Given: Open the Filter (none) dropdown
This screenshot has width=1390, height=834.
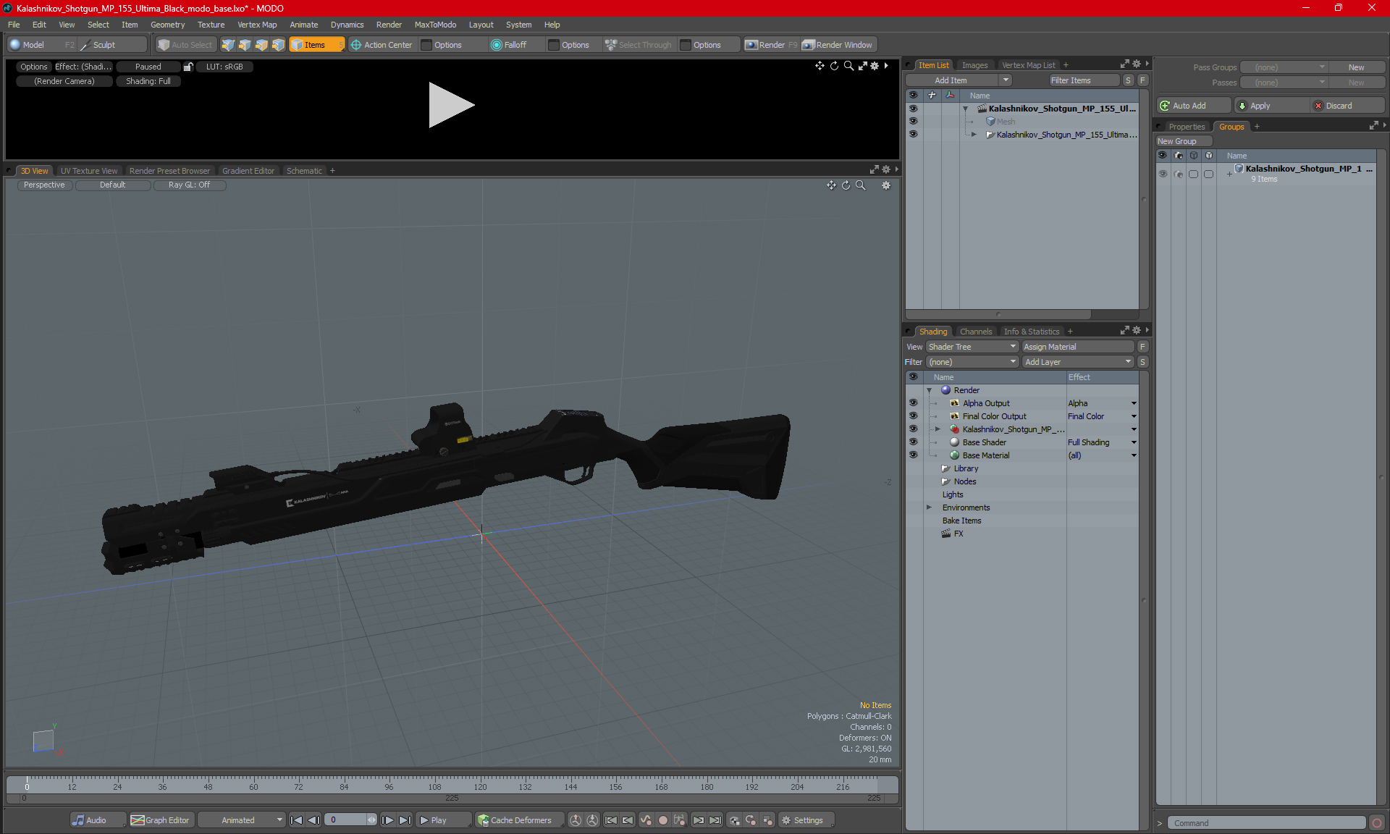Looking at the screenshot, I should 972,362.
